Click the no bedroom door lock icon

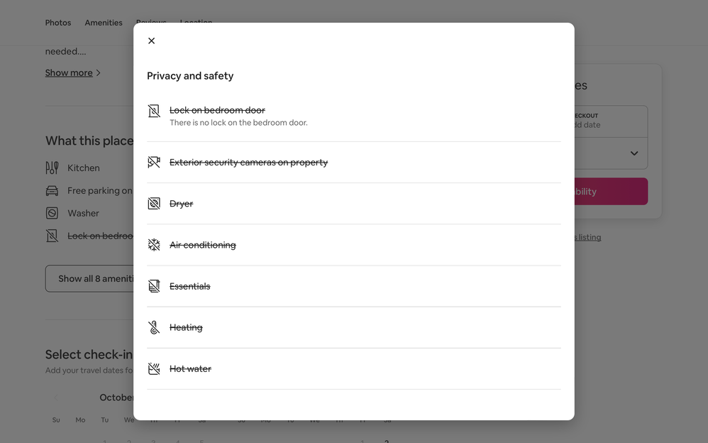[154, 111]
